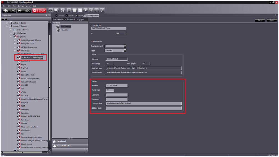Open the Trigger dropdown
279x157 pixels.
point(125,51)
